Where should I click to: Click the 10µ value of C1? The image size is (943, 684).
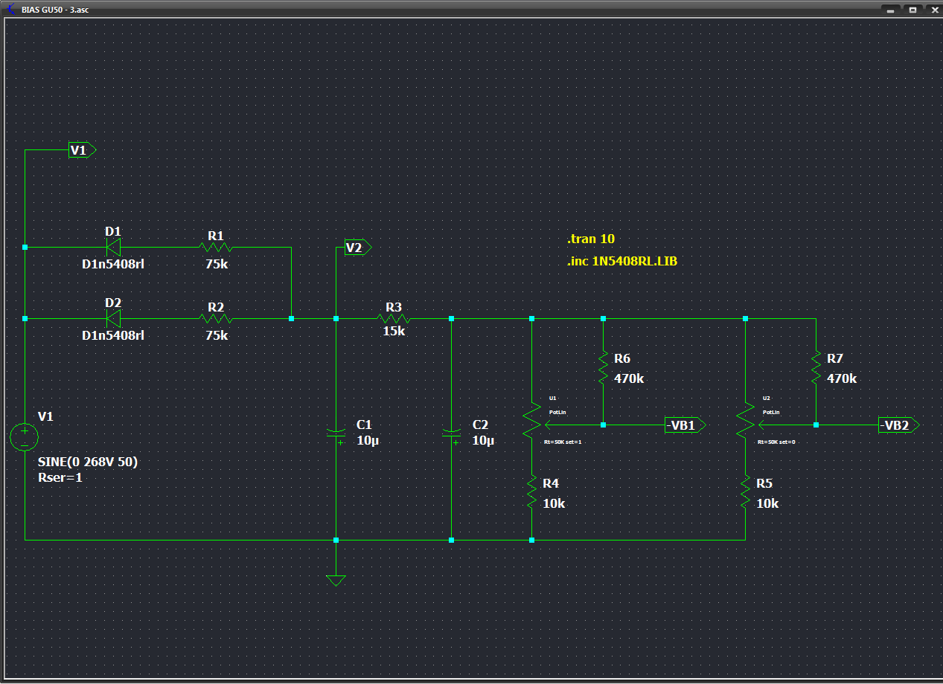[368, 441]
